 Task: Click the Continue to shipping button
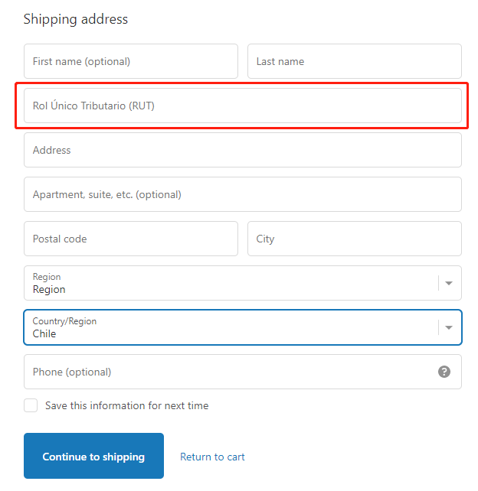93,456
